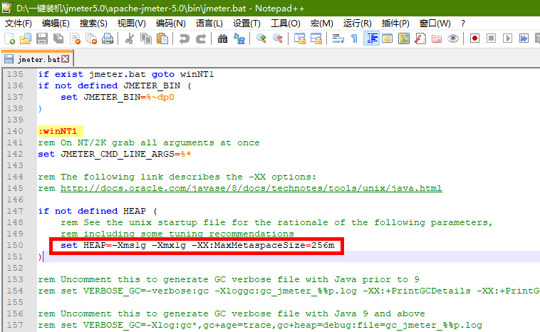The width and height of the screenshot is (540, 332).
Task: Open user defined language dialog icon
Action: (x=388, y=38)
